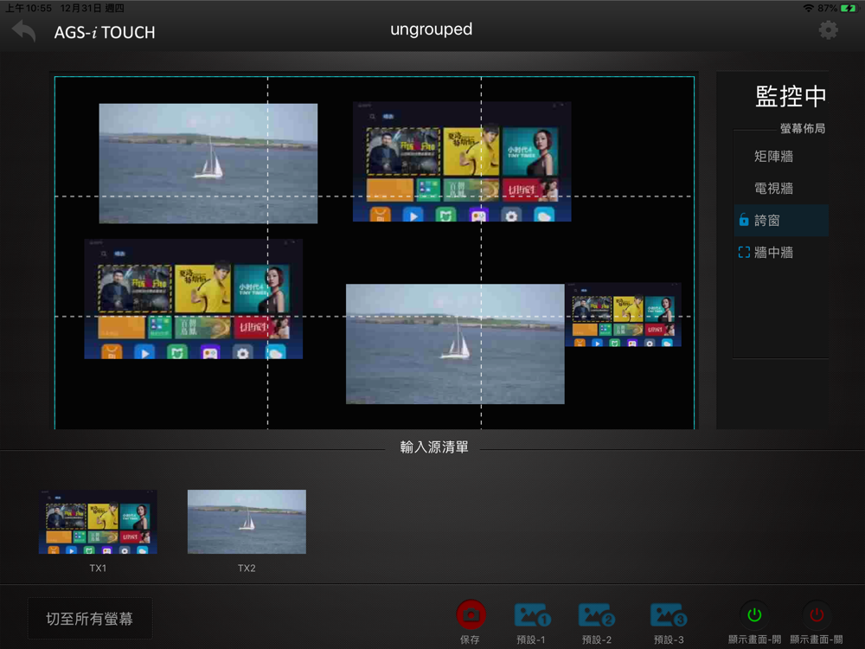Click the 顯示畫面-關 label

(817, 639)
